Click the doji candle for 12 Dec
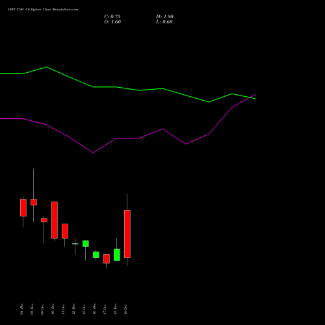The height and width of the screenshot is (325, 325). coord(75,244)
